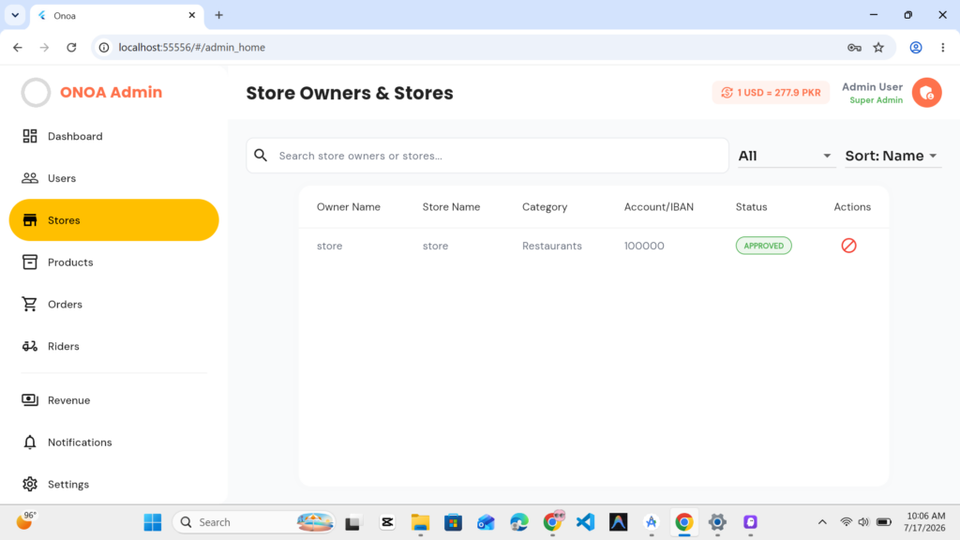Open the Sort: Name dropdown
The width and height of the screenshot is (960, 540).
click(x=892, y=156)
